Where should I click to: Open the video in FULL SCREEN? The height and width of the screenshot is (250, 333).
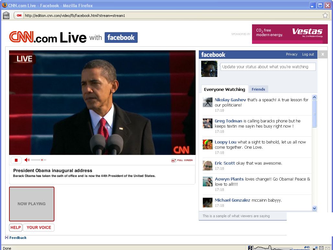pos(182,160)
